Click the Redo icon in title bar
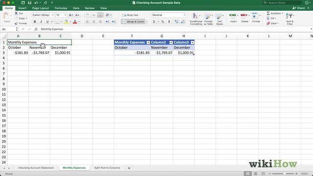This screenshot has width=313, height=176. coord(45,3)
